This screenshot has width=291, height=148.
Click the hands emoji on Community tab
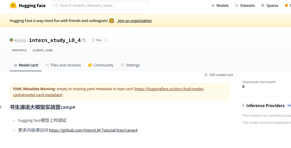pos(90,65)
